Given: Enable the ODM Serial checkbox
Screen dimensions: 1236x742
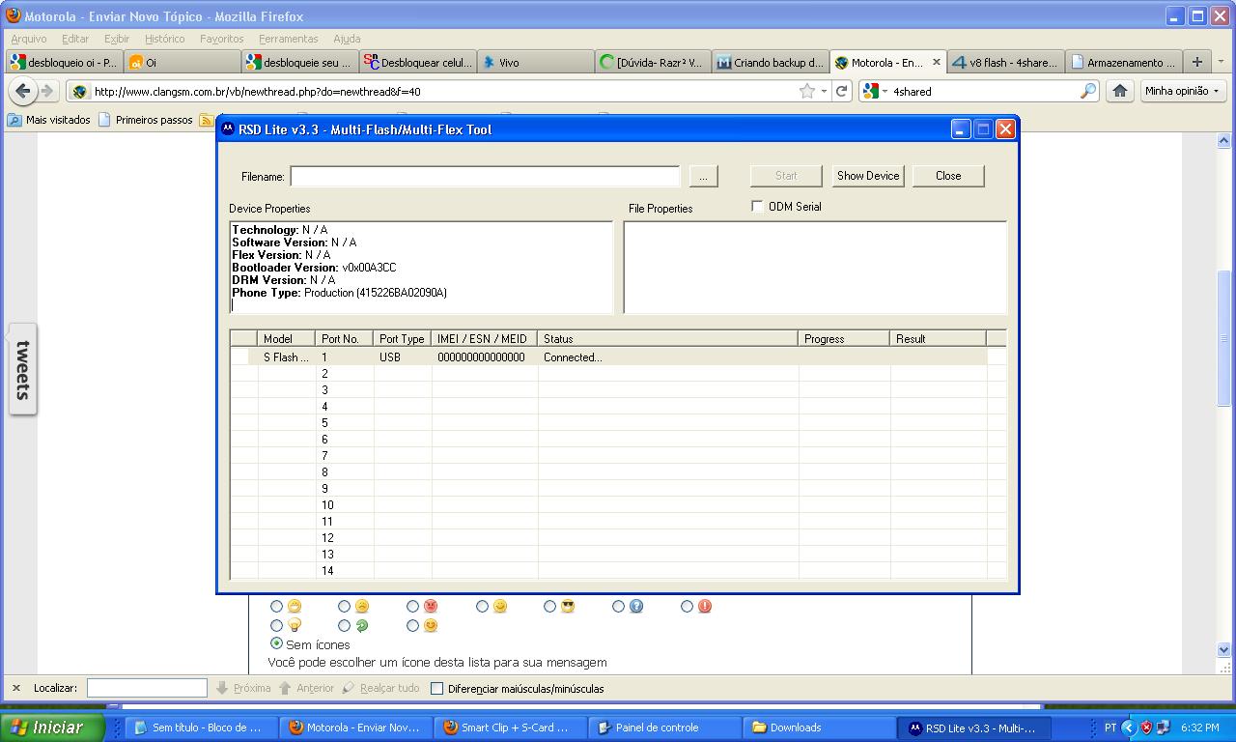Looking at the screenshot, I should point(757,206).
